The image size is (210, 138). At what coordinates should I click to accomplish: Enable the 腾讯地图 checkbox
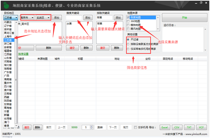pos(128,29)
